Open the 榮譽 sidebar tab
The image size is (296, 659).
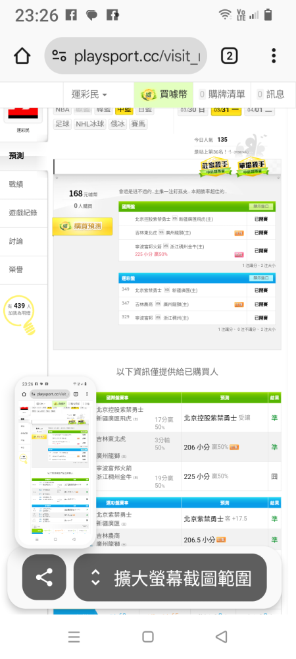(24, 270)
